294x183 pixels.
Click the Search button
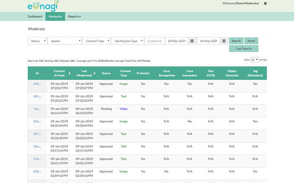236,41
